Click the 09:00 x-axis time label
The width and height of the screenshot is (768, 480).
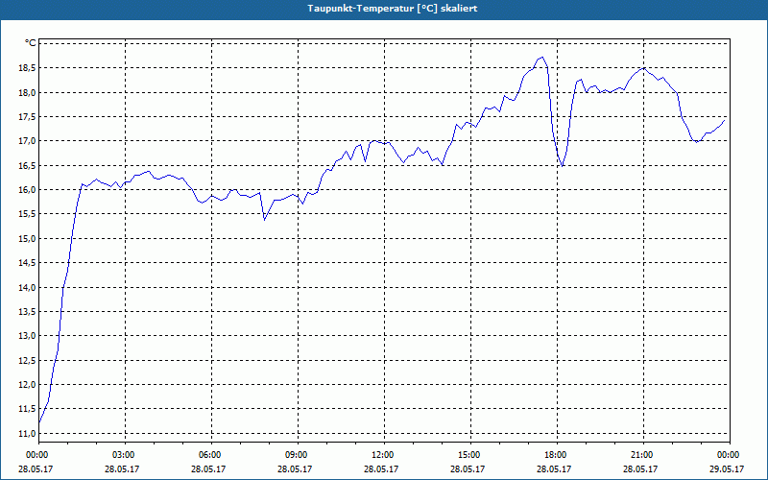[297, 455]
